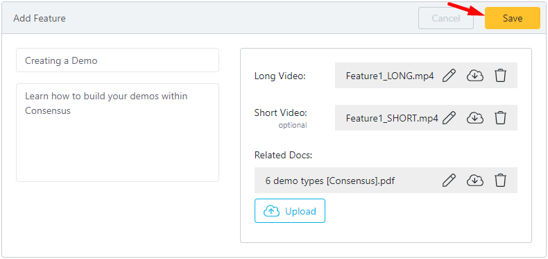Edit the 6 demo types PDF document
Screen dimensions: 548x259
tap(449, 181)
